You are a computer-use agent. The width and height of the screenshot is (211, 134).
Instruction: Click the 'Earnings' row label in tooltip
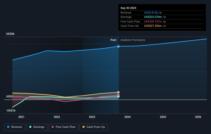[x=126, y=17]
